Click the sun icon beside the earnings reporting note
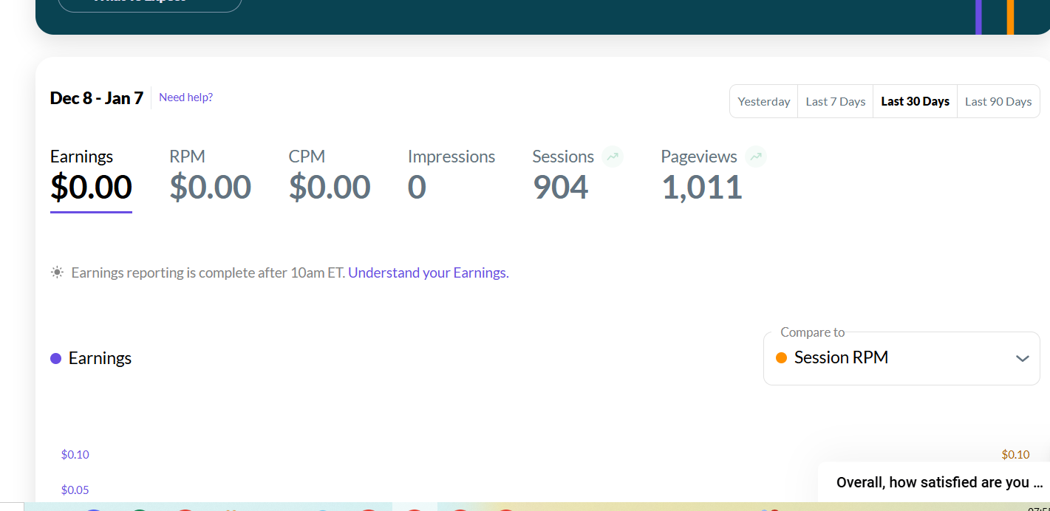 [x=57, y=272]
